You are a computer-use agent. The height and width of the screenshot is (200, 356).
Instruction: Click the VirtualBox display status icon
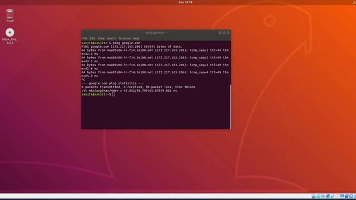point(342,196)
